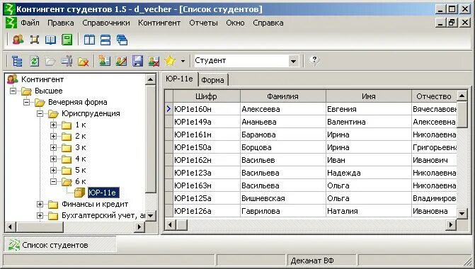
Task: Open the Правка menu
Action: coord(61,23)
